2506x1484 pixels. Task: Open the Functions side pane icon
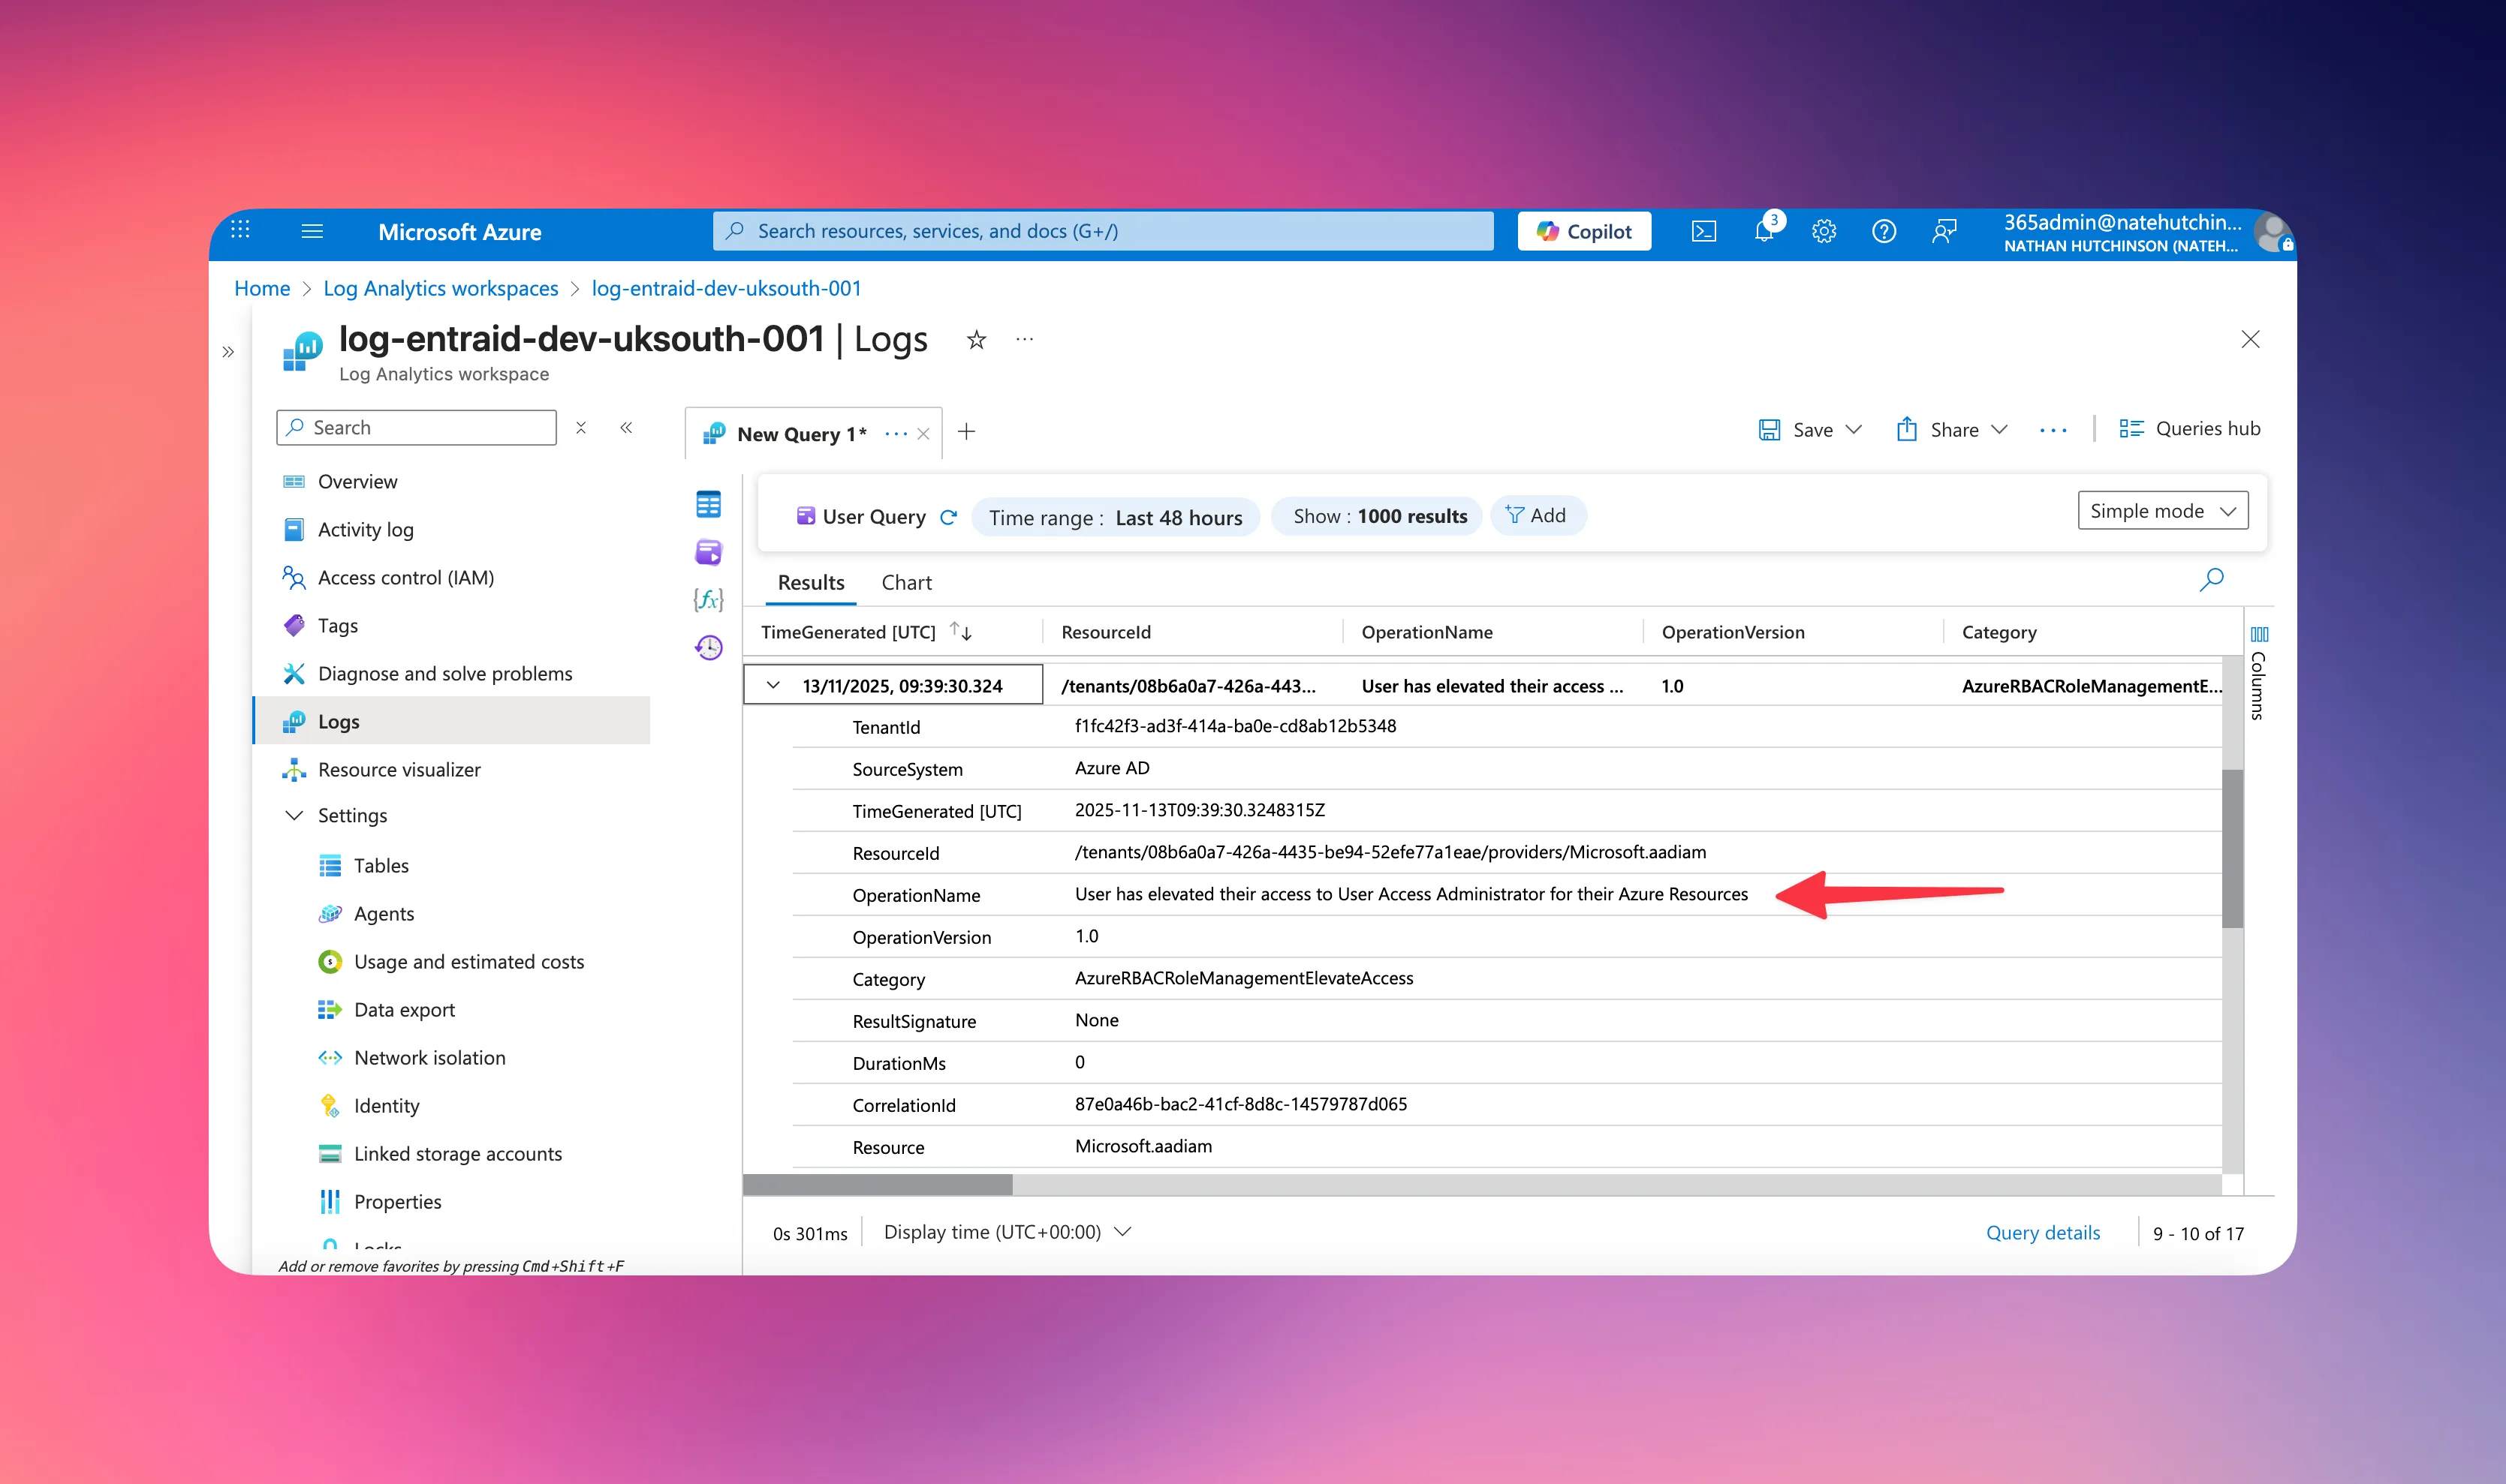(708, 599)
